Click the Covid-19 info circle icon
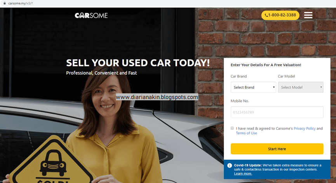Viewport: 336px width, 183px height. pyautogui.click(x=230, y=166)
